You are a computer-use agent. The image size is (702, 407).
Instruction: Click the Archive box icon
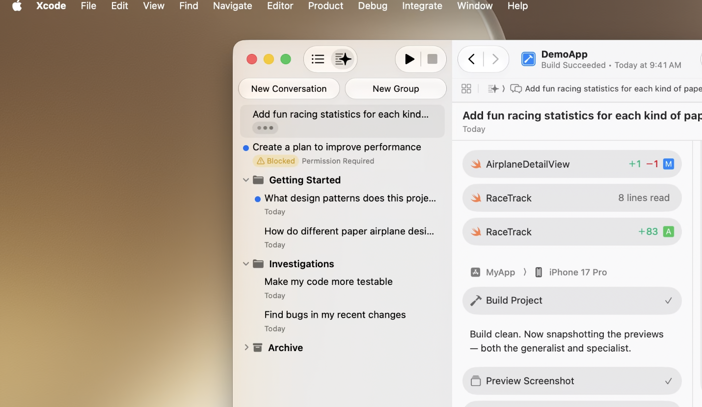[258, 348]
